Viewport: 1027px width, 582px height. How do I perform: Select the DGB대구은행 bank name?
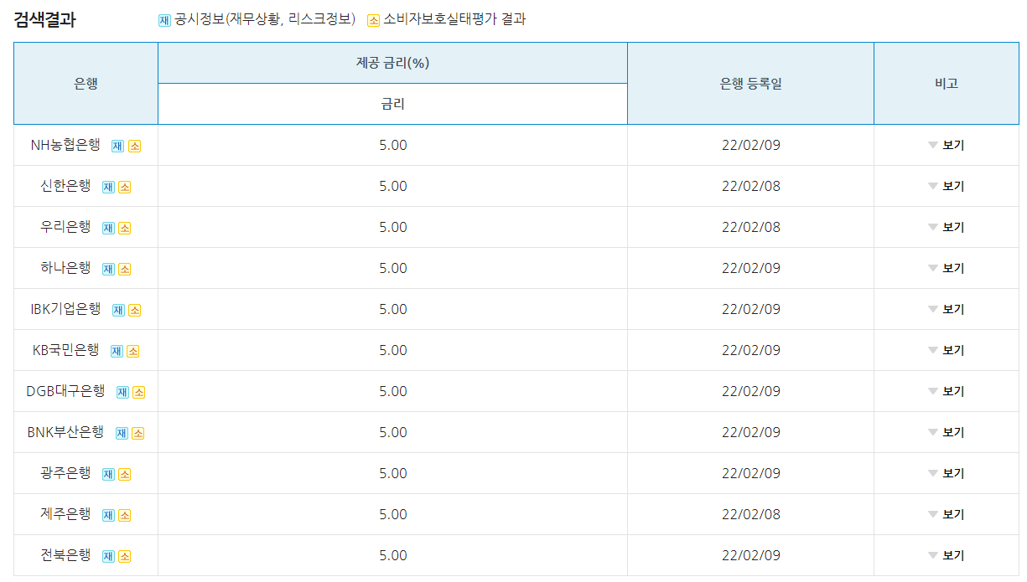[65, 391]
